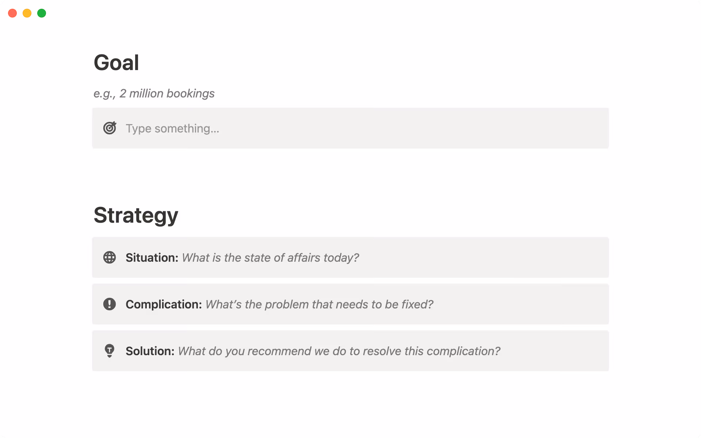Select the Situation placeholder text

point(270,257)
